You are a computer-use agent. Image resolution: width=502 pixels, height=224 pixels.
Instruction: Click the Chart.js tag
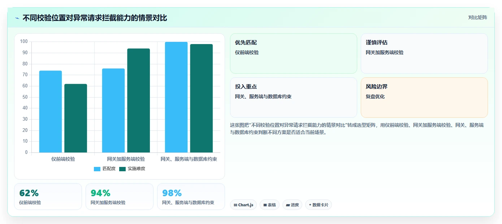click(x=243, y=205)
